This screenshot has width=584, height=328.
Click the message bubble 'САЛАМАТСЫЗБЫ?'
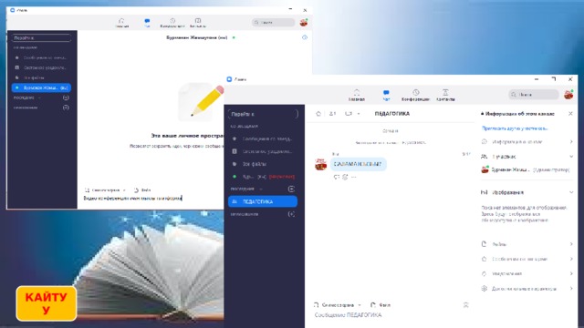(x=358, y=164)
